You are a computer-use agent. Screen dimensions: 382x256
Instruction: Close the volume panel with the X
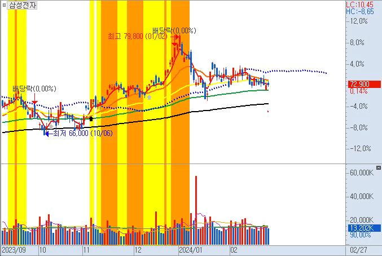379,167
